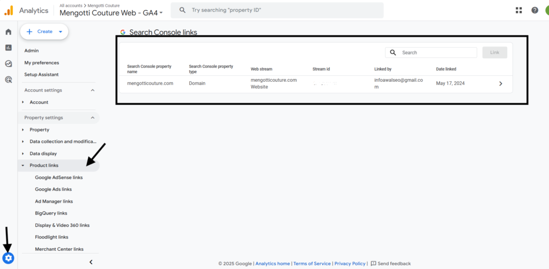This screenshot has height=269, width=549.
Task: Open the Google apps grid icon
Action: click(519, 11)
